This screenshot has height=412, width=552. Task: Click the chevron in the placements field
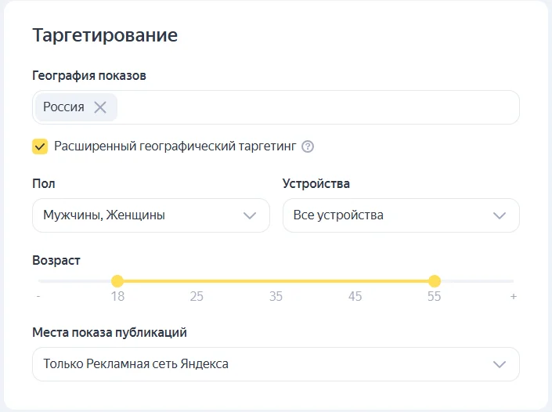coord(500,364)
